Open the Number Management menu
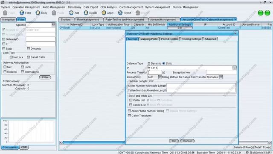 (x=186, y=7)
